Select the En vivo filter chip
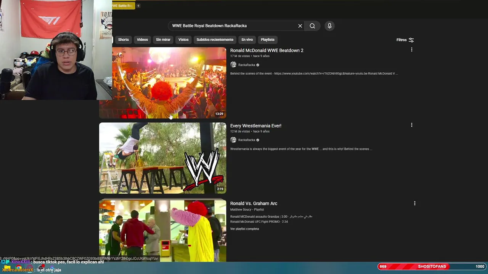This screenshot has height=274, width=488. 247,40
